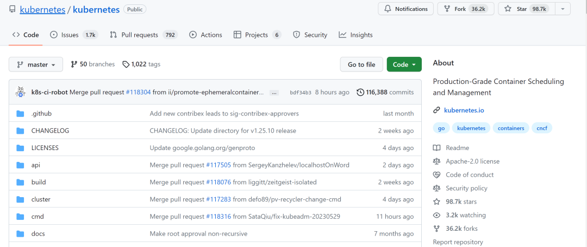Click the commit history clock icon
Image resolution: width=587 pixels, height=247 pixels.
[360, 92]
